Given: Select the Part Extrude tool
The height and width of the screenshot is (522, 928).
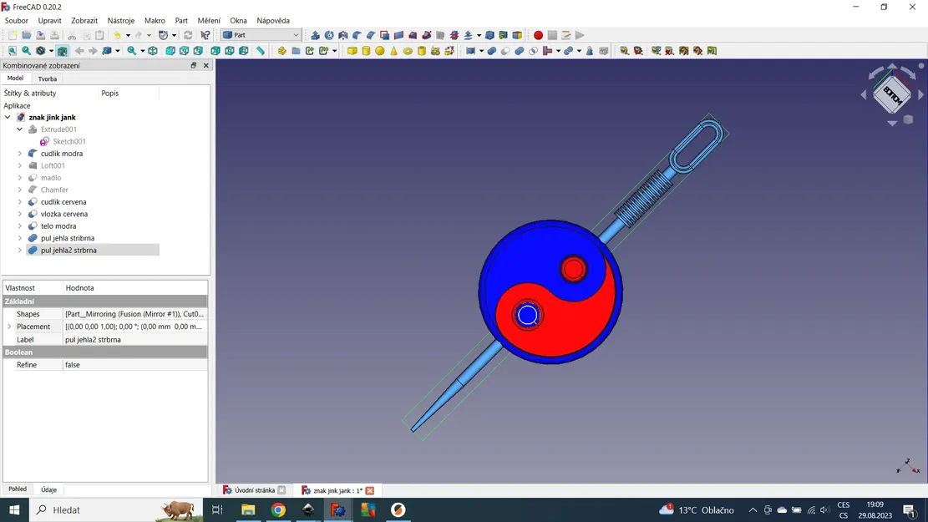Looking at the screenshot, I should (x=316, y=35).
